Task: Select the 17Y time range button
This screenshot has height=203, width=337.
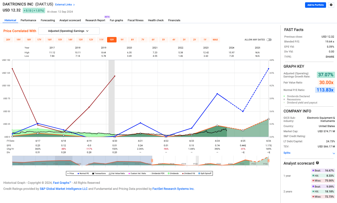Action: [x=39, y=40]
